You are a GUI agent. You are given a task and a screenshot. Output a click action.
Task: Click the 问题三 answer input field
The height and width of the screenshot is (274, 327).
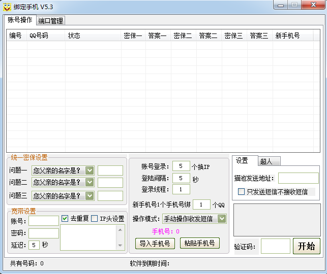(110, 196)
